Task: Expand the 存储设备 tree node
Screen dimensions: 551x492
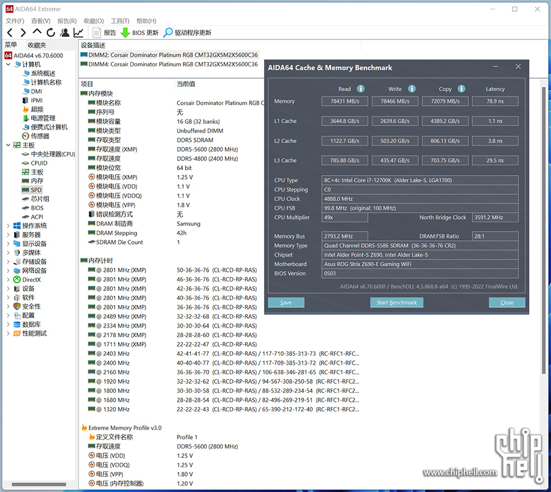Action: 8,262
